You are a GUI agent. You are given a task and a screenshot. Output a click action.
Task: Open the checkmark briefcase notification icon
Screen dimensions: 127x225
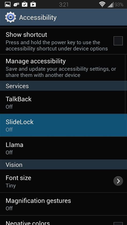tap(25, 5)
